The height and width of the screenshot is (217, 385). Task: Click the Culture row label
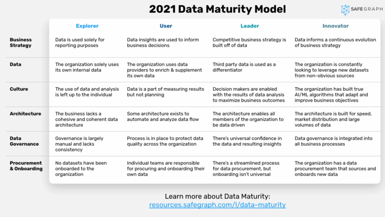click(19, 89)
